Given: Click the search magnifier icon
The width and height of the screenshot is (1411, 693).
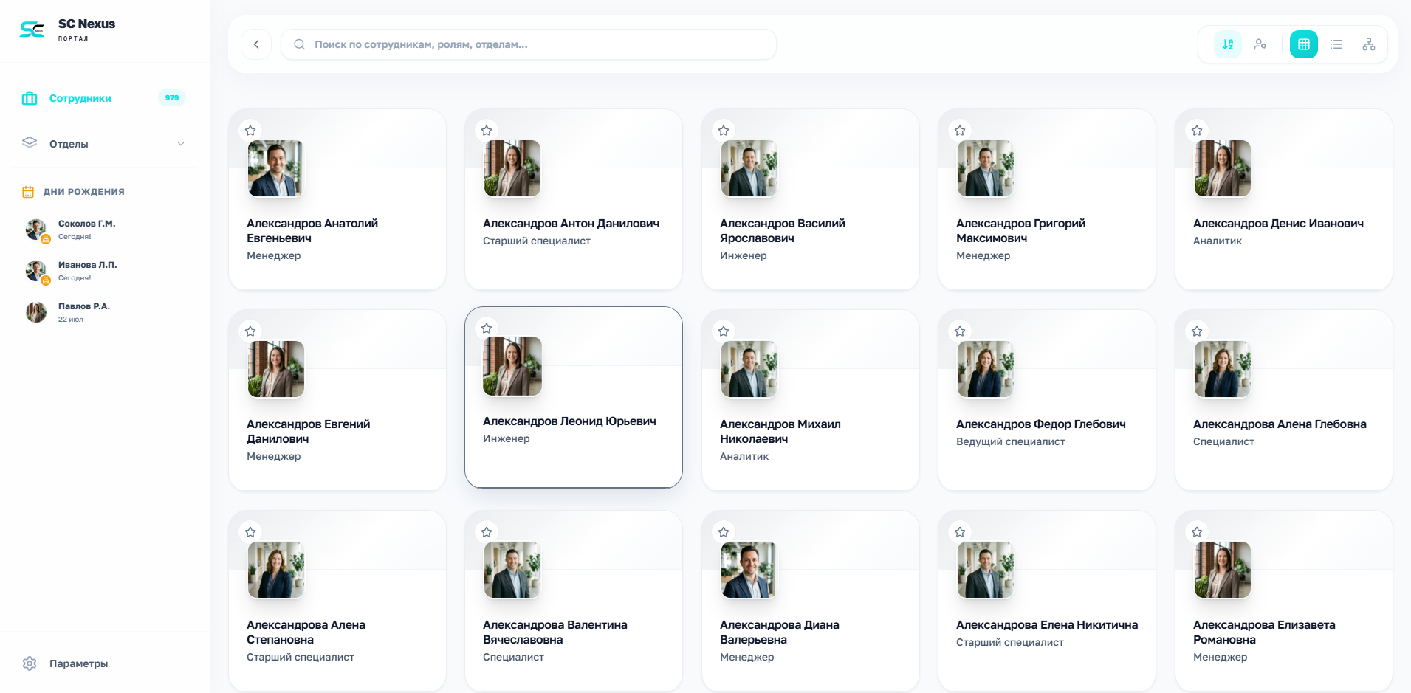Looking at the screenshot, I should [x=299, y=44].
